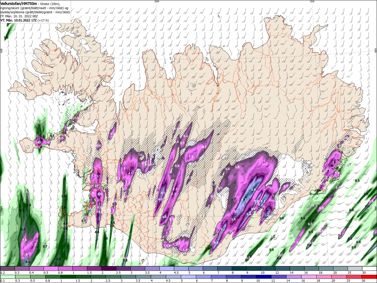
Task: Select the navy blue swatch between 10 and 12
Action: pos(264,277)
